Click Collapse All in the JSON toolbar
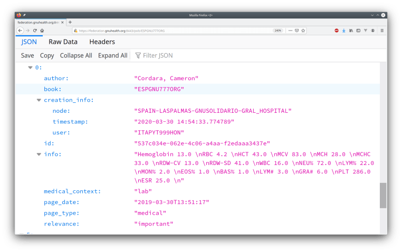The image size is (402, 252). 76,55
